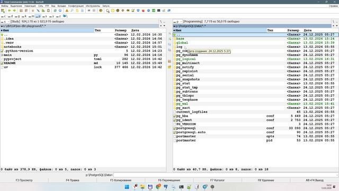Select drive m in drive button bar

tap(31, 16)
